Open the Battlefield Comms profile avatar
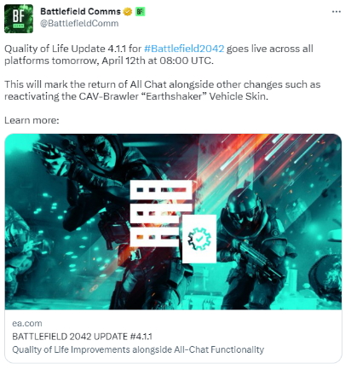 [19, 19]
